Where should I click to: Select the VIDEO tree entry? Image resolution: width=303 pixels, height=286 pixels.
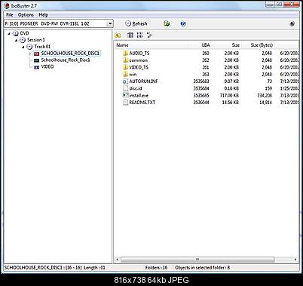tap(47, 66)
